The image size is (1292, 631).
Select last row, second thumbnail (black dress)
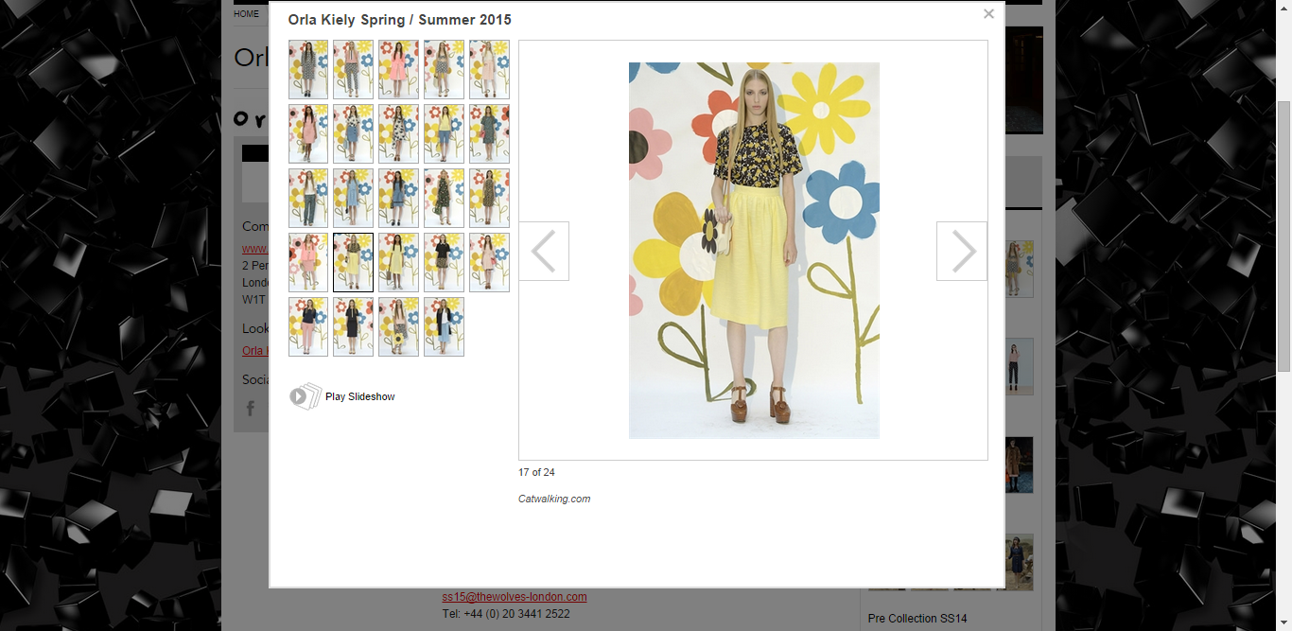pyautogui.click(x=353, y=326)
